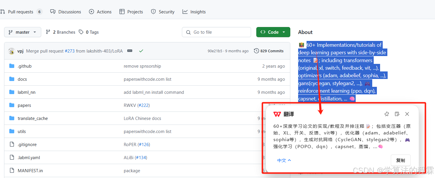This screenshot has width=435, height=178.
Task: Click folder icon beside labml_nn
Action: [12, 92]
